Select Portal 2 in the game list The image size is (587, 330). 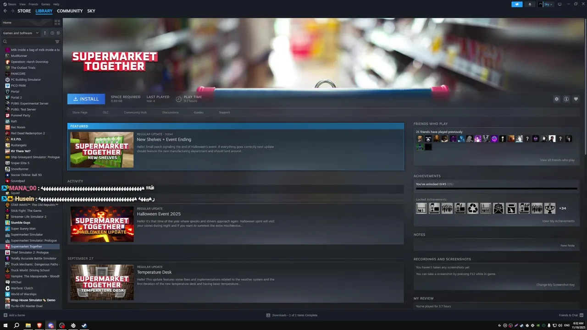pyautogui.click(x=17, y=97)
